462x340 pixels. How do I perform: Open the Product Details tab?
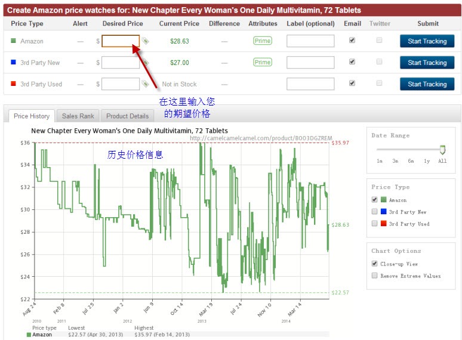127,116
